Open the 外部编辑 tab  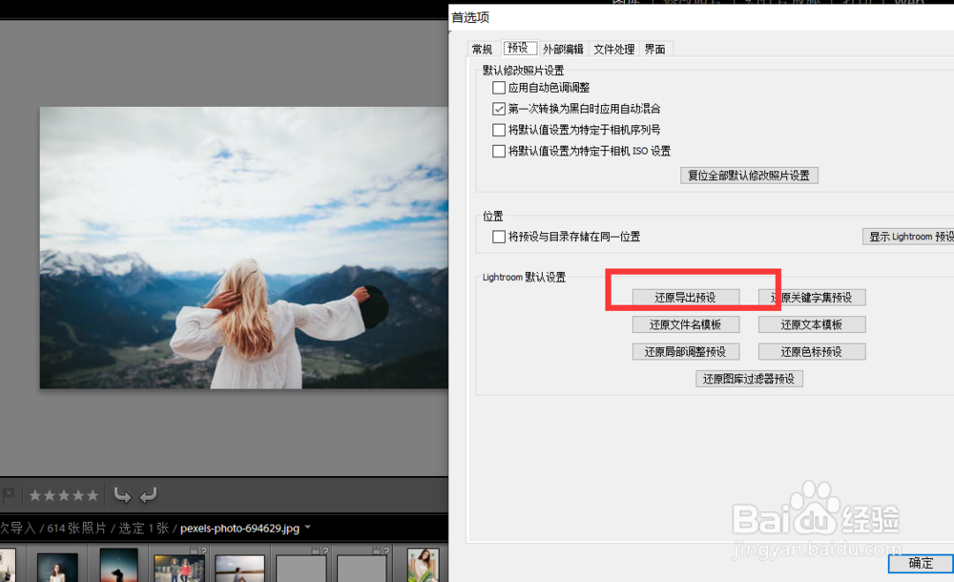[564, 49]
